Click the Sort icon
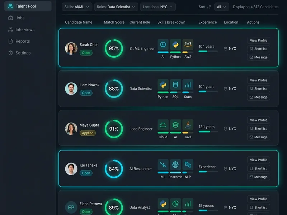The width and height of the screenshot is (287, 215). coord(209,7)
